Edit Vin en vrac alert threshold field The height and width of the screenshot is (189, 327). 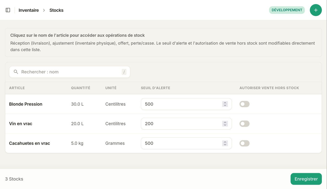186,124
